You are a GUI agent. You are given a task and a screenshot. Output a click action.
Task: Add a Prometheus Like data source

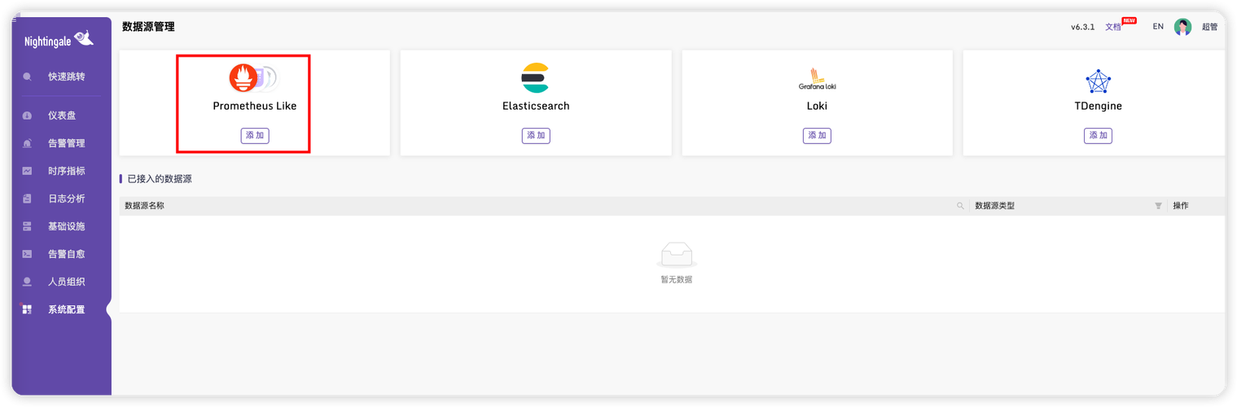click(x=255, y=135)
